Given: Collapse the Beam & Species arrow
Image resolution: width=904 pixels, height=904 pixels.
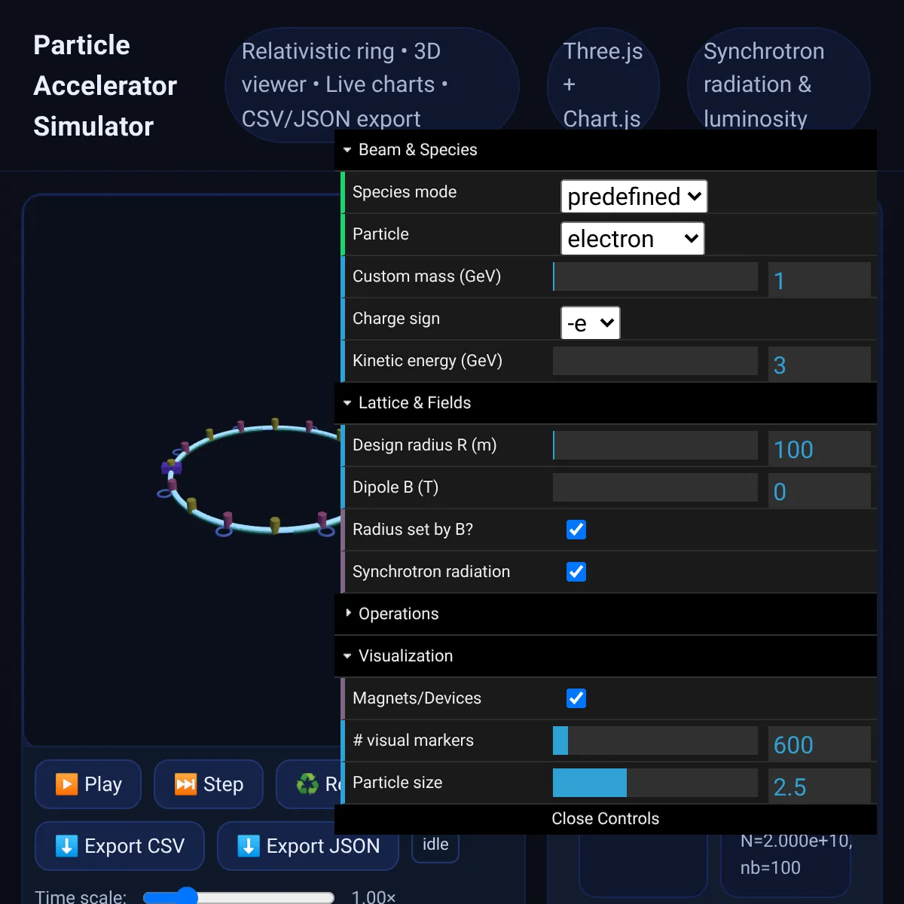Looking at the screenshot, I should (x=347, y=150).
